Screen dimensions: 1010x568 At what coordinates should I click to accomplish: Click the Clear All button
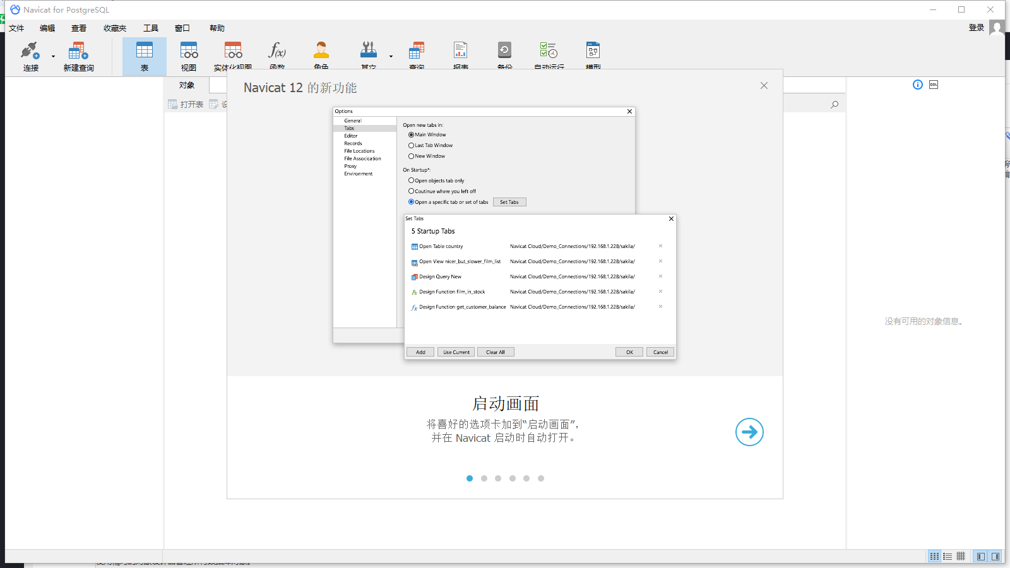tap(495, 352)
